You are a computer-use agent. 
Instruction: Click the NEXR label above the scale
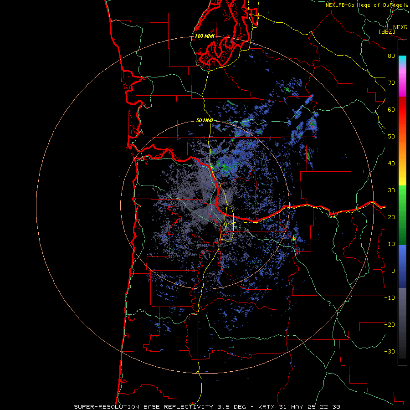click(400, 27)
